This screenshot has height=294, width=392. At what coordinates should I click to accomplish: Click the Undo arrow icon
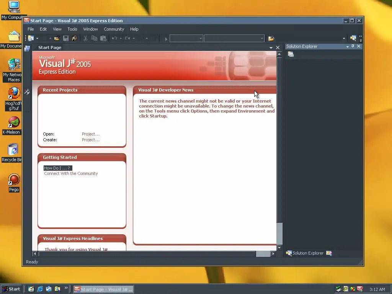click(x=114, y=38)
